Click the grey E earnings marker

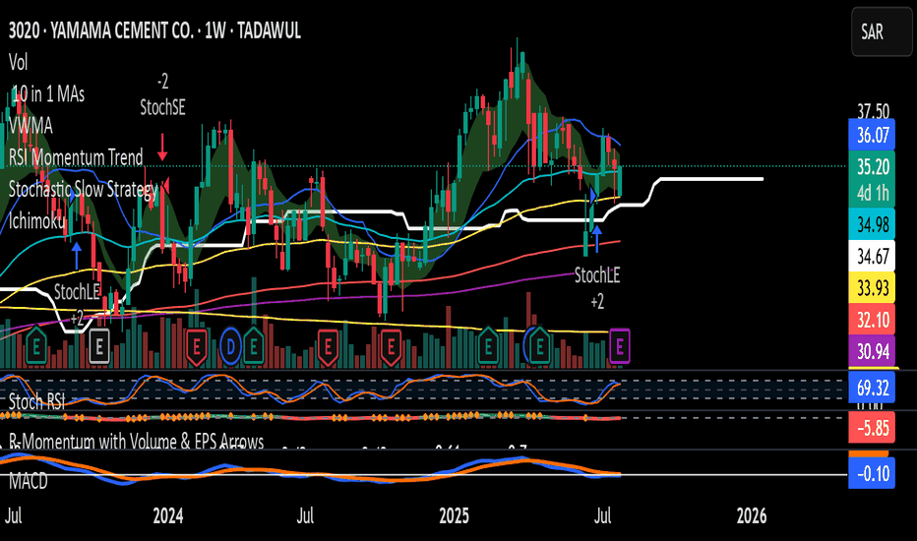click(x=98, y=347)
